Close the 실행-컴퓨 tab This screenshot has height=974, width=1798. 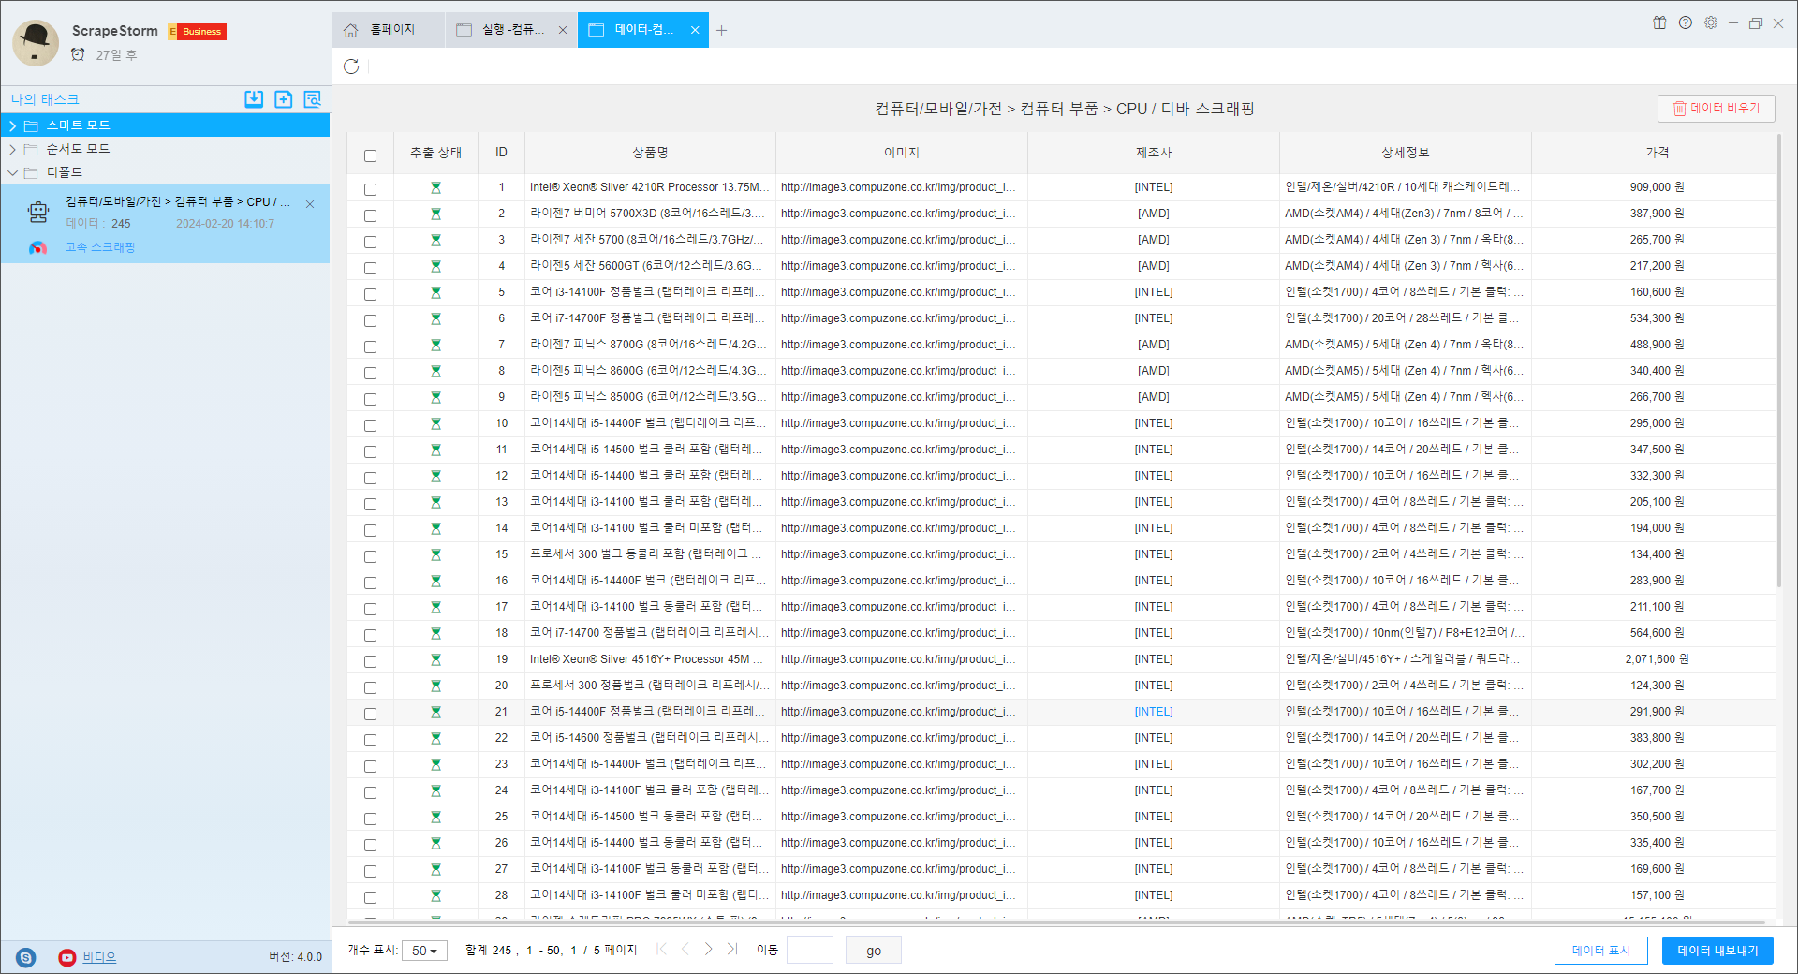tap(563, 30)
